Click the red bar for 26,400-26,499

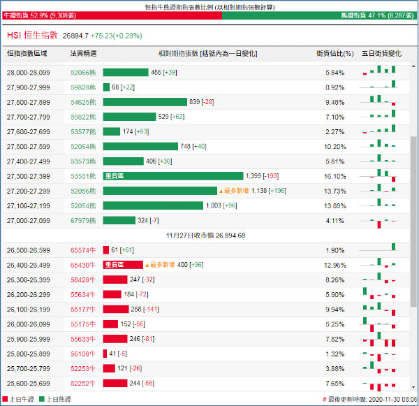pyautogui.click(x=123, y=265)
